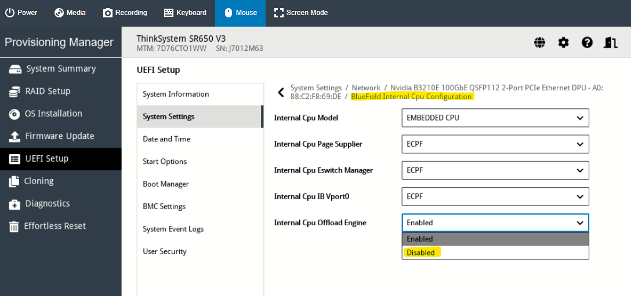Open Start Options section
The height and width of the screenshot is (296, 631).
tap(200, 162)
